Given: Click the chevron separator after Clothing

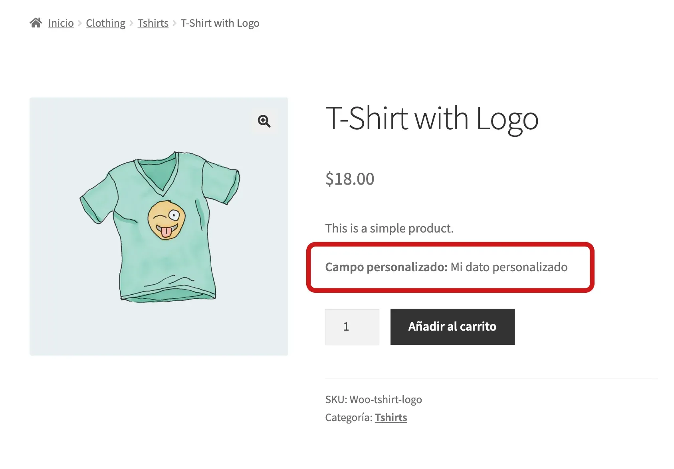Looking at the screenshot, I should [x=131, y=23].
